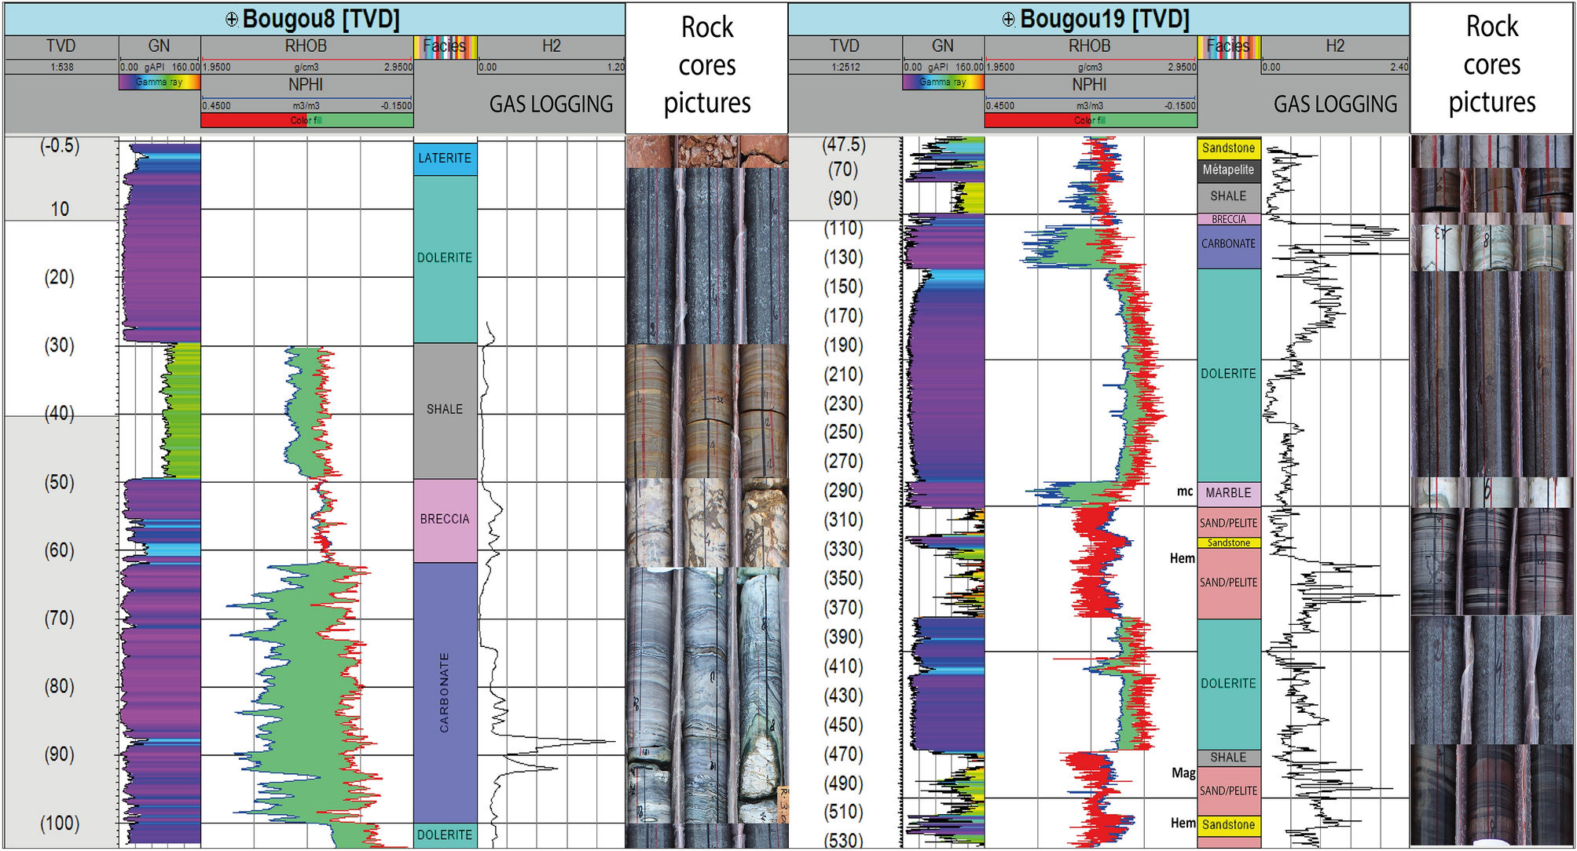
Task: Open the RHOB track header in Bougou8
Action: coord(306,46)
